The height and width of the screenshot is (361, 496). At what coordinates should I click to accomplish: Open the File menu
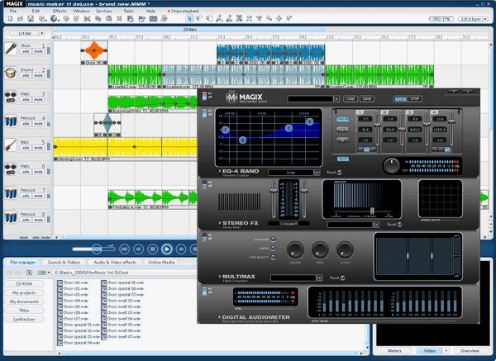[x=13, y=11]
